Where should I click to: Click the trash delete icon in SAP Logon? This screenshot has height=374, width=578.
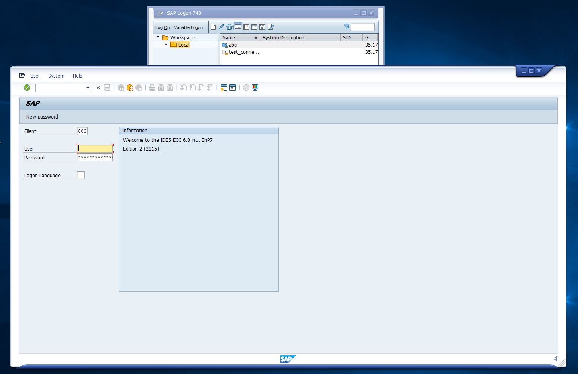(x=229, y=27)
